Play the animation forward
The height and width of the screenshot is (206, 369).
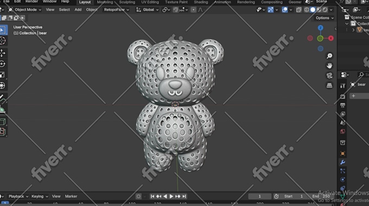(171, 196)
